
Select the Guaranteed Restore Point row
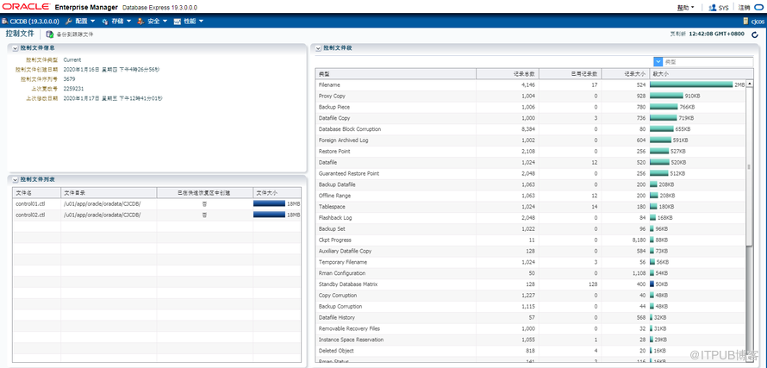(531, 174)
